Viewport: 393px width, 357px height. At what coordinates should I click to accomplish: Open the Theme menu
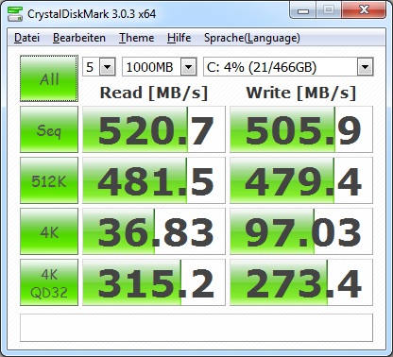pos(137,38)
